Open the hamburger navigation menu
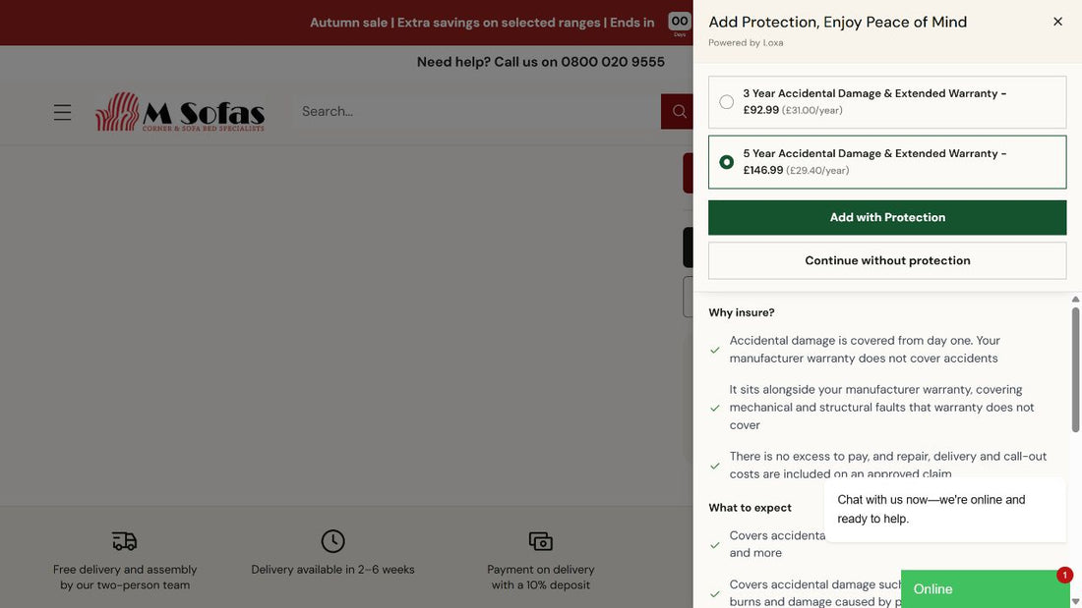The height and width of the screenshot is (608, 1082). (x=62, y=112)
